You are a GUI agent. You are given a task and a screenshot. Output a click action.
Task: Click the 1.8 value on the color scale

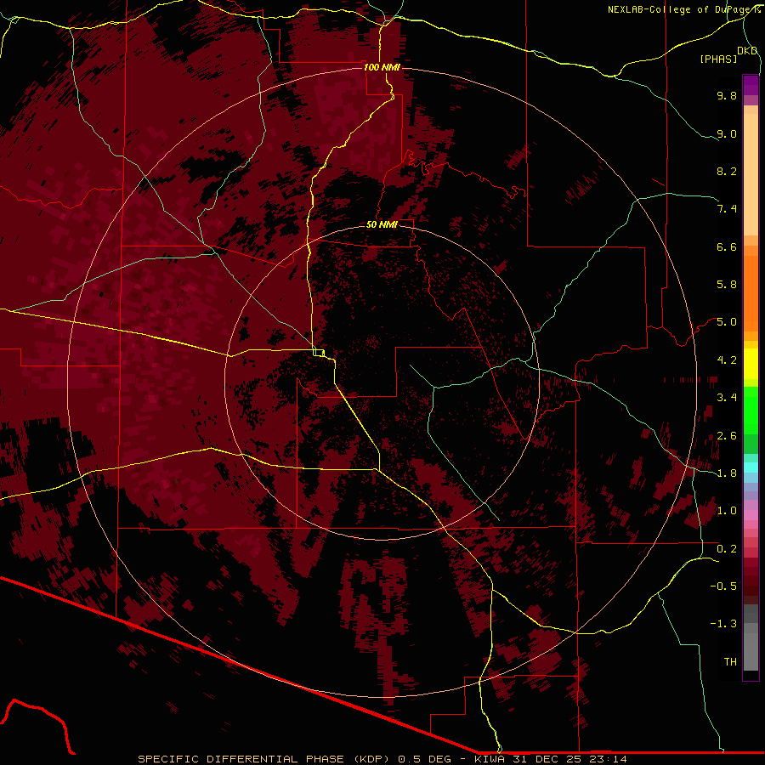(x=727, y=473)
